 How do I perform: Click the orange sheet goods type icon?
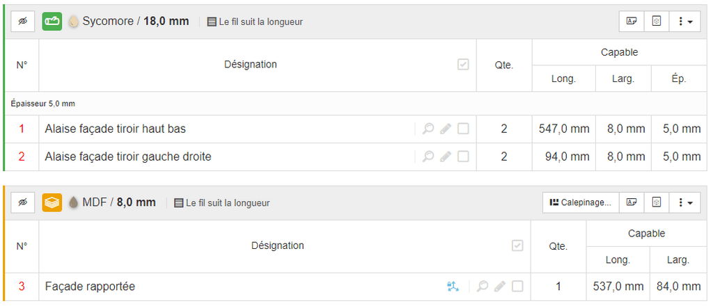pyautogui.click(x=52, y=202)
